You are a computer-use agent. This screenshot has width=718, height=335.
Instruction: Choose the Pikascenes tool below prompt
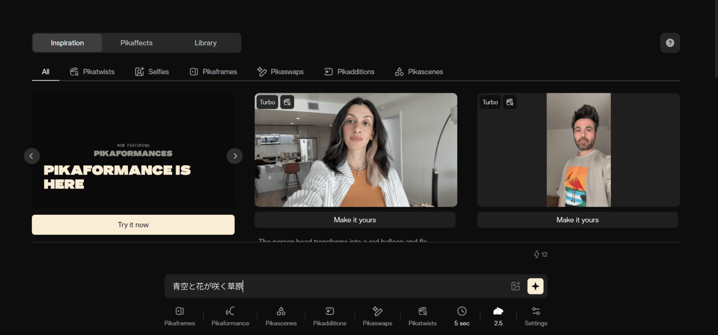point(281,316)
